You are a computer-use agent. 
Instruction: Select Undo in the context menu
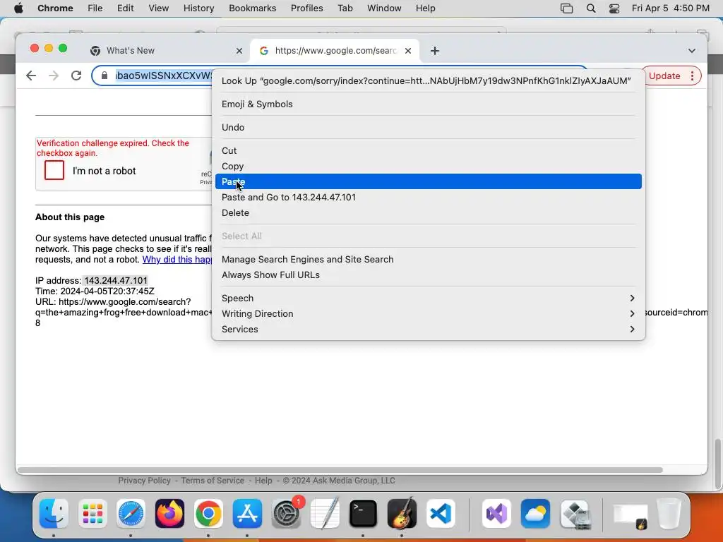click(429, 128)
